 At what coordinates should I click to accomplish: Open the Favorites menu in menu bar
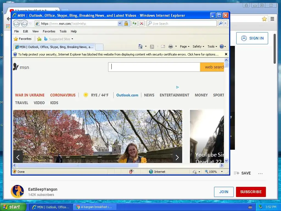49,31
